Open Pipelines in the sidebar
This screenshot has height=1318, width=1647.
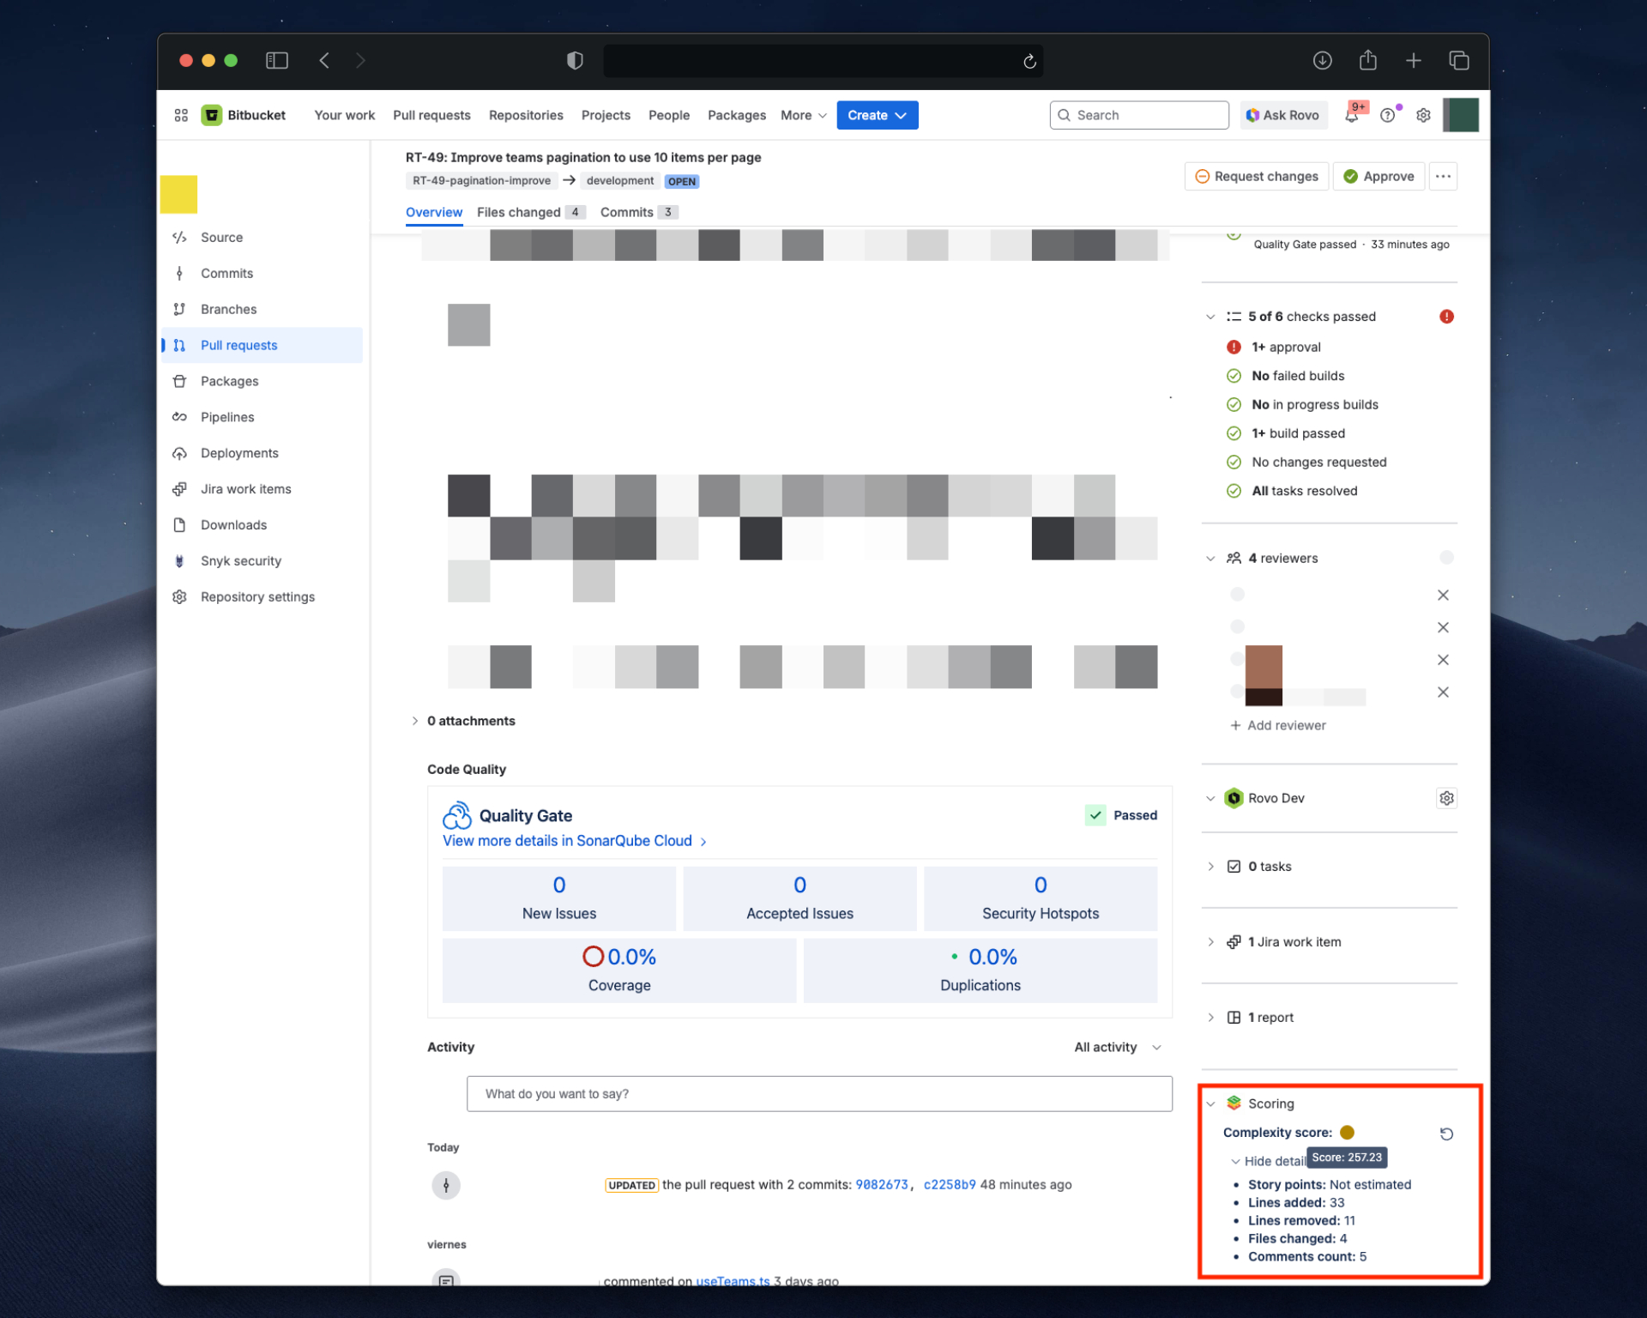(x=226, y=417)
